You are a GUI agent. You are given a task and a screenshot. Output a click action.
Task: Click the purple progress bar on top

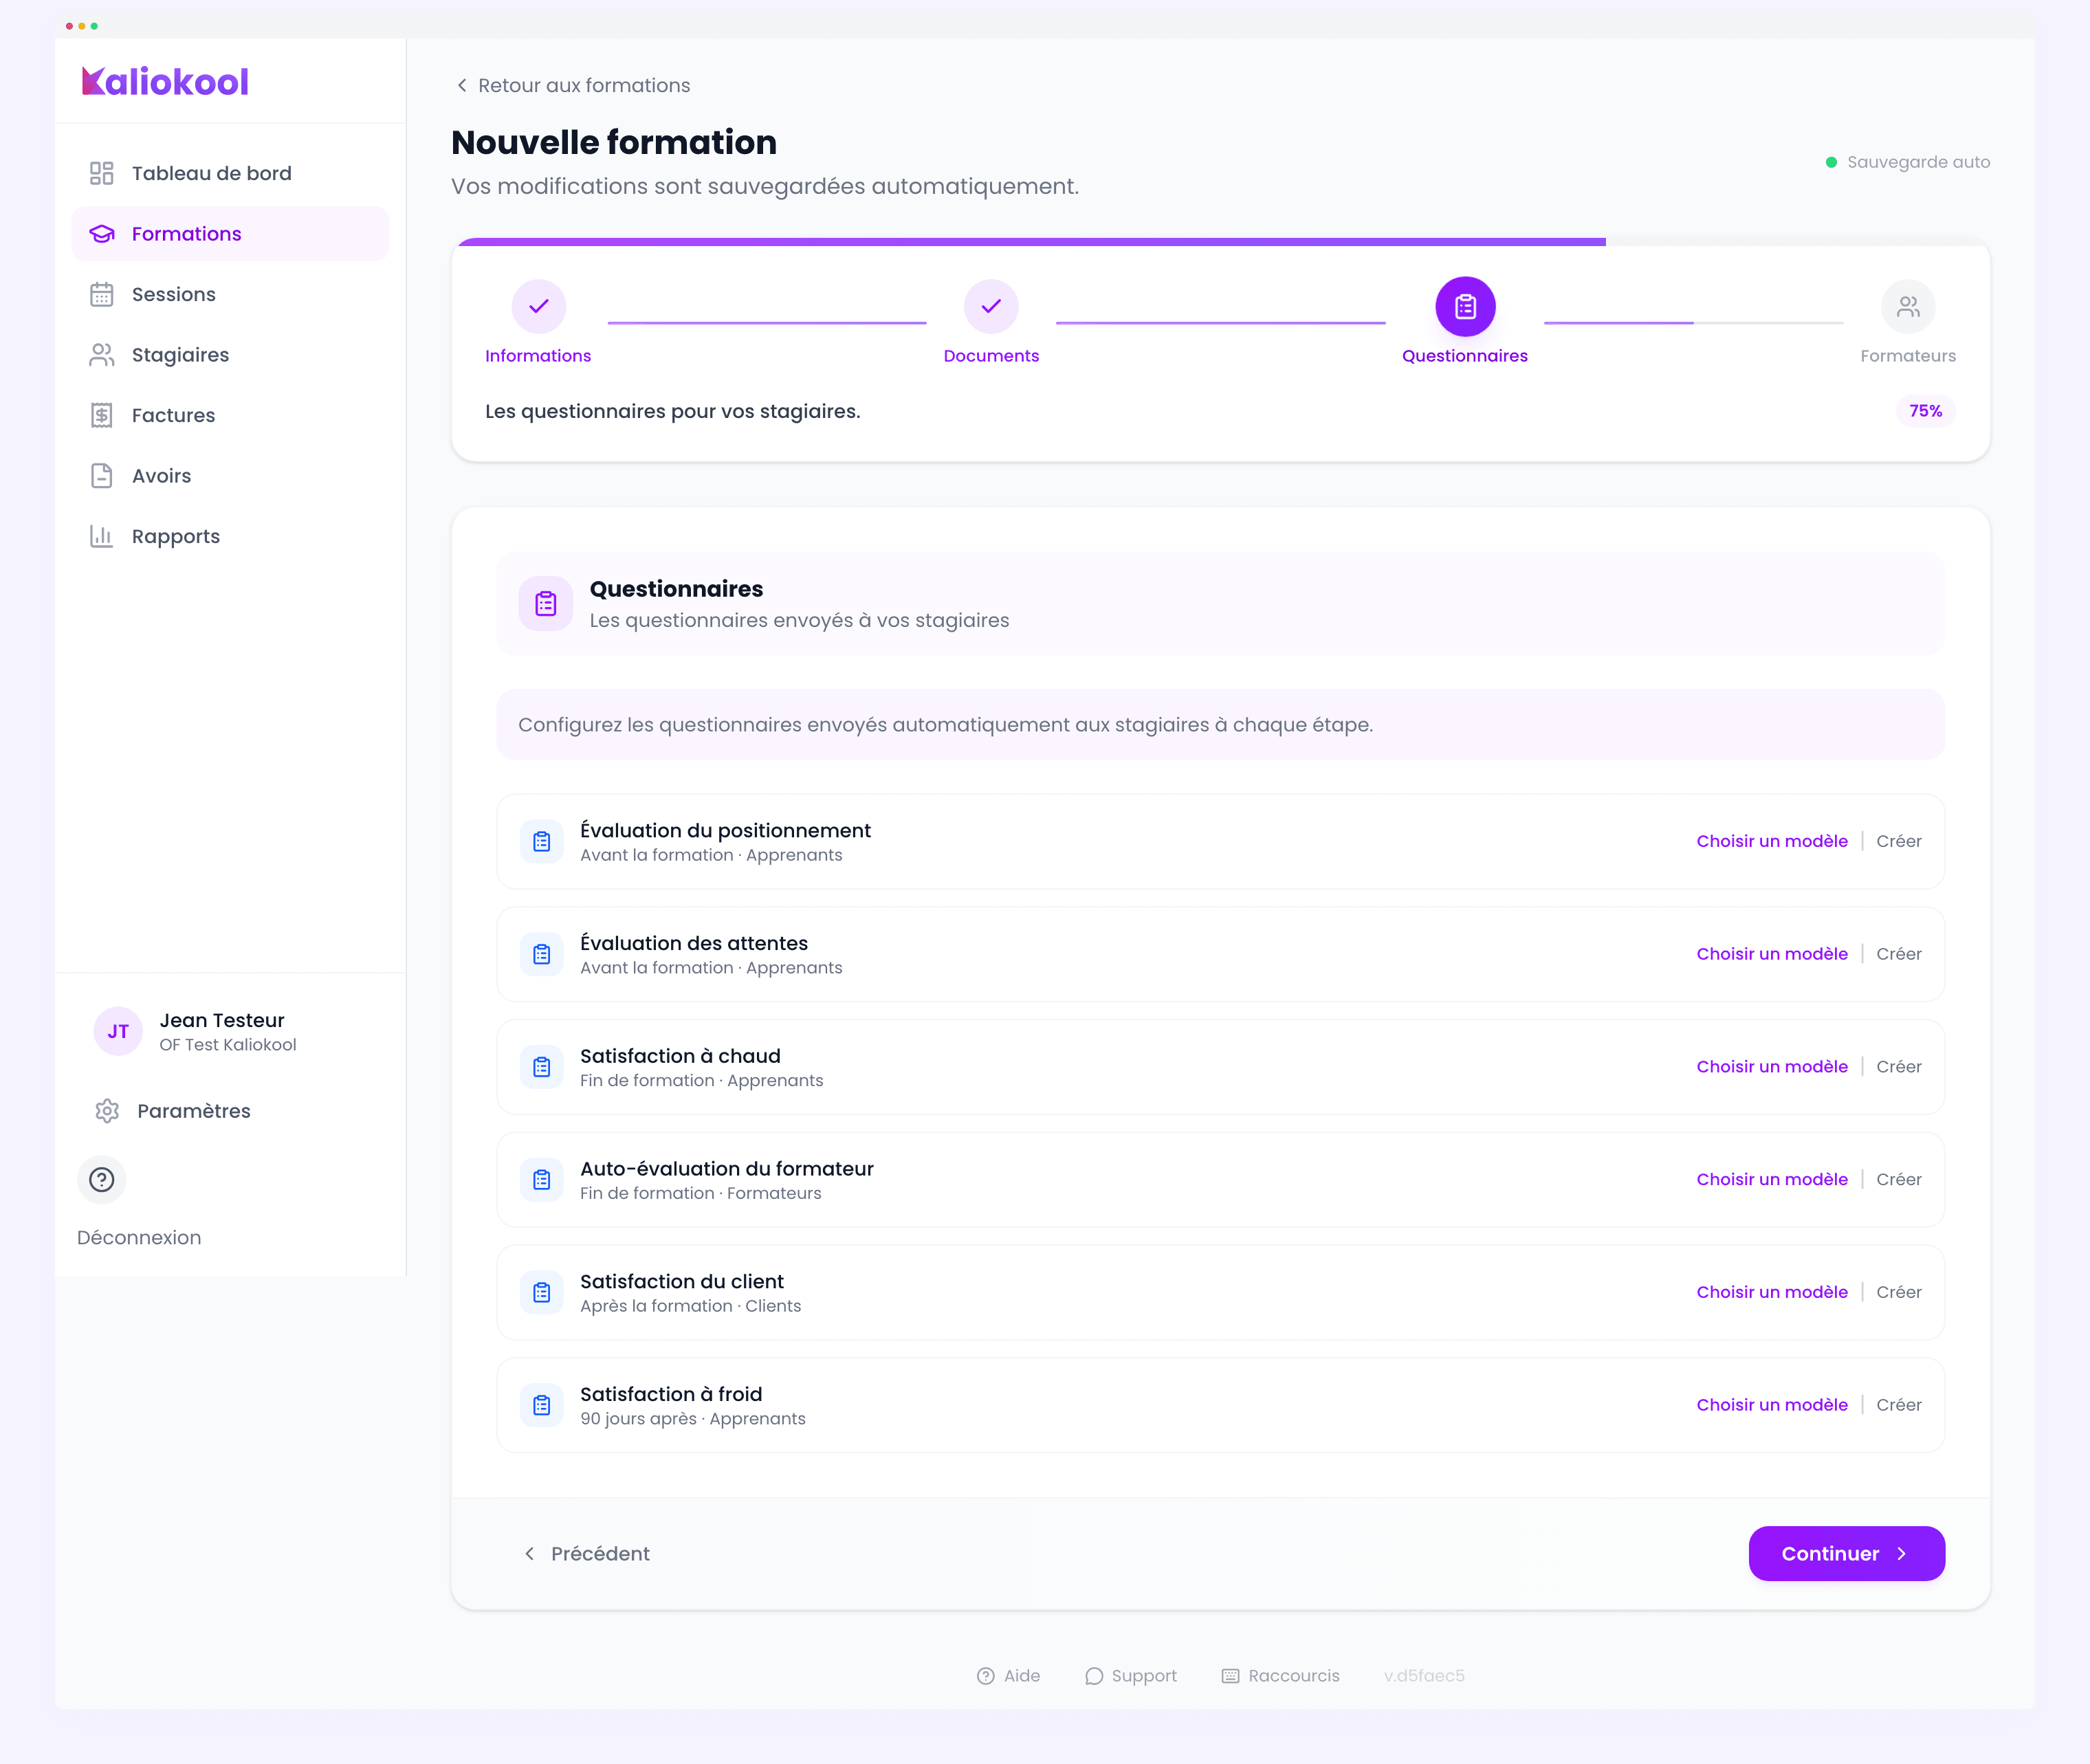[1030, 242]
